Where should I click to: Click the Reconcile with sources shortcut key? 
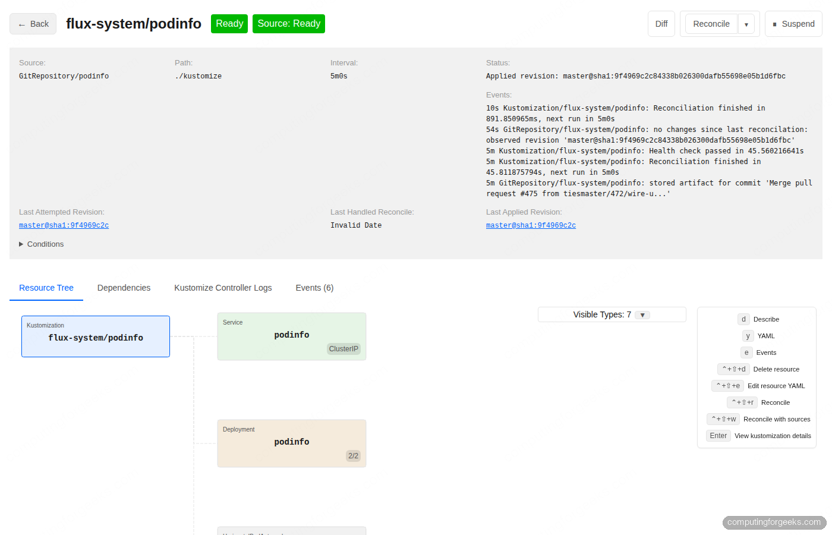coord(723,419)
